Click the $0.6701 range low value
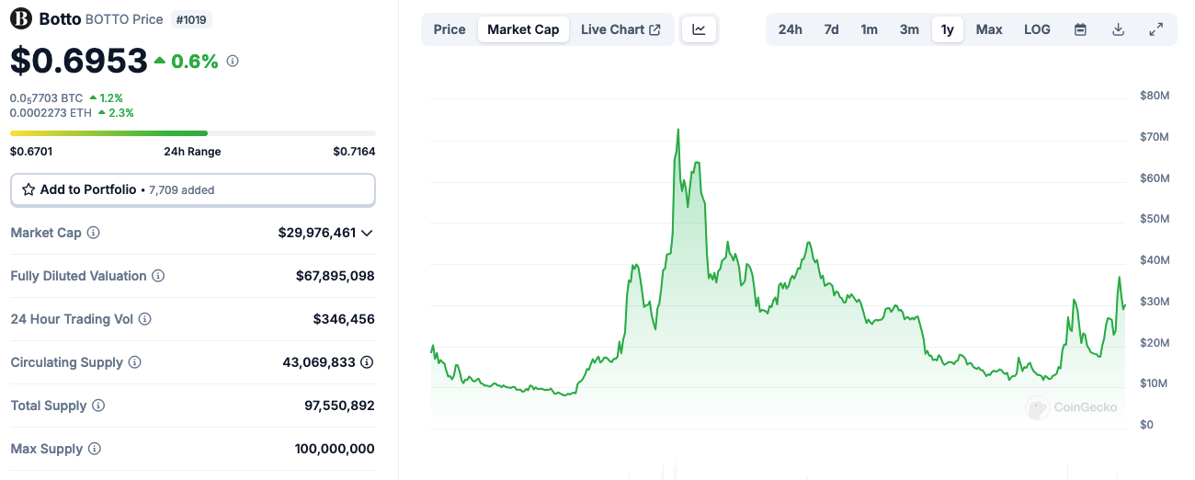The height and width of the screenshot is (480, 1195). [31, 152]
